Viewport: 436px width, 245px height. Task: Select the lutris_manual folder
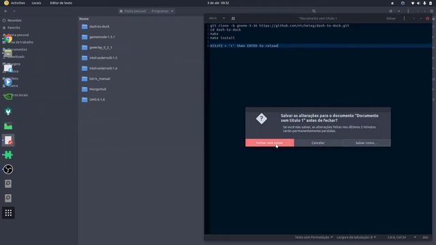99,79
